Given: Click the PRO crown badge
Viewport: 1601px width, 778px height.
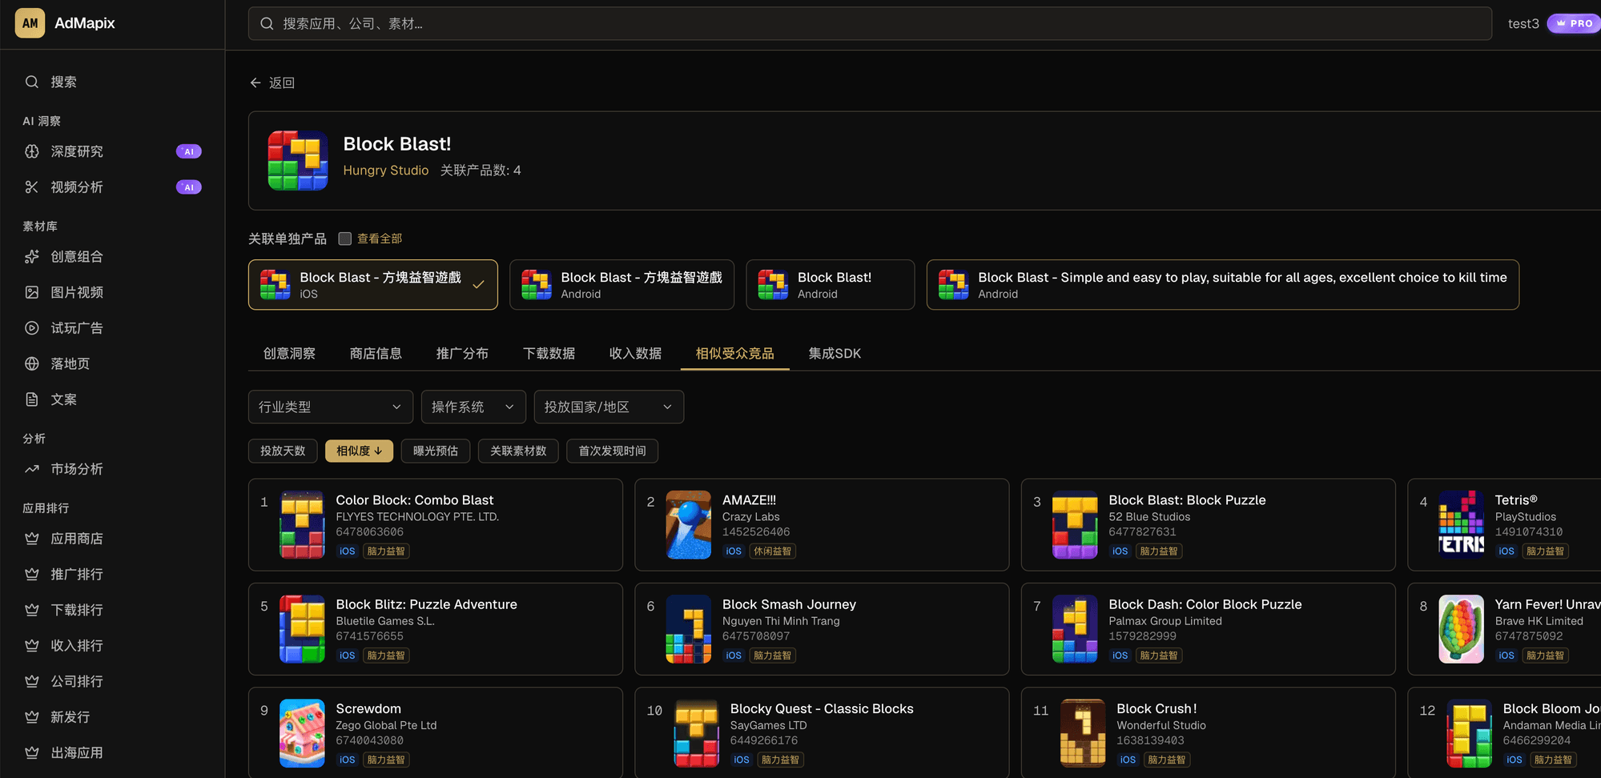Looking at the screenshot, I should 1574,23.
